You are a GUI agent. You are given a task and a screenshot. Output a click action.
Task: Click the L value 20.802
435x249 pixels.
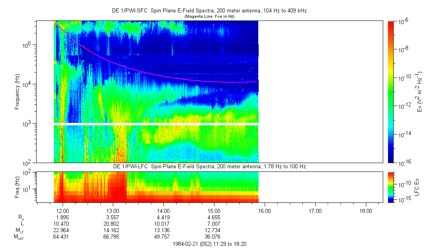[x=113, y=223]
